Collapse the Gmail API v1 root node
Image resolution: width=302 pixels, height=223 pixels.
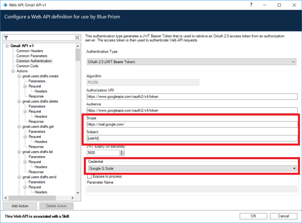[7, 46]
